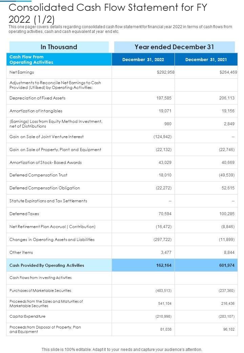Click the 2021 Amortization of Intangibles value 19,156
Viewport: 244px width, 353px height.
(228, 111)
